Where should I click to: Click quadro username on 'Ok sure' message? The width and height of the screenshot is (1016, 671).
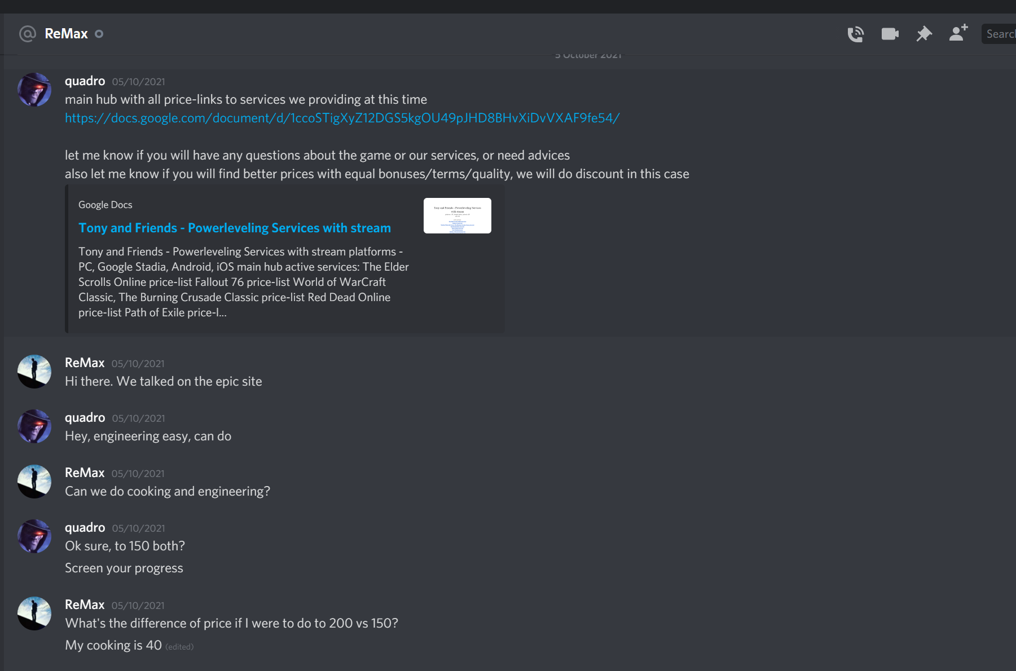tap(85, 527)
